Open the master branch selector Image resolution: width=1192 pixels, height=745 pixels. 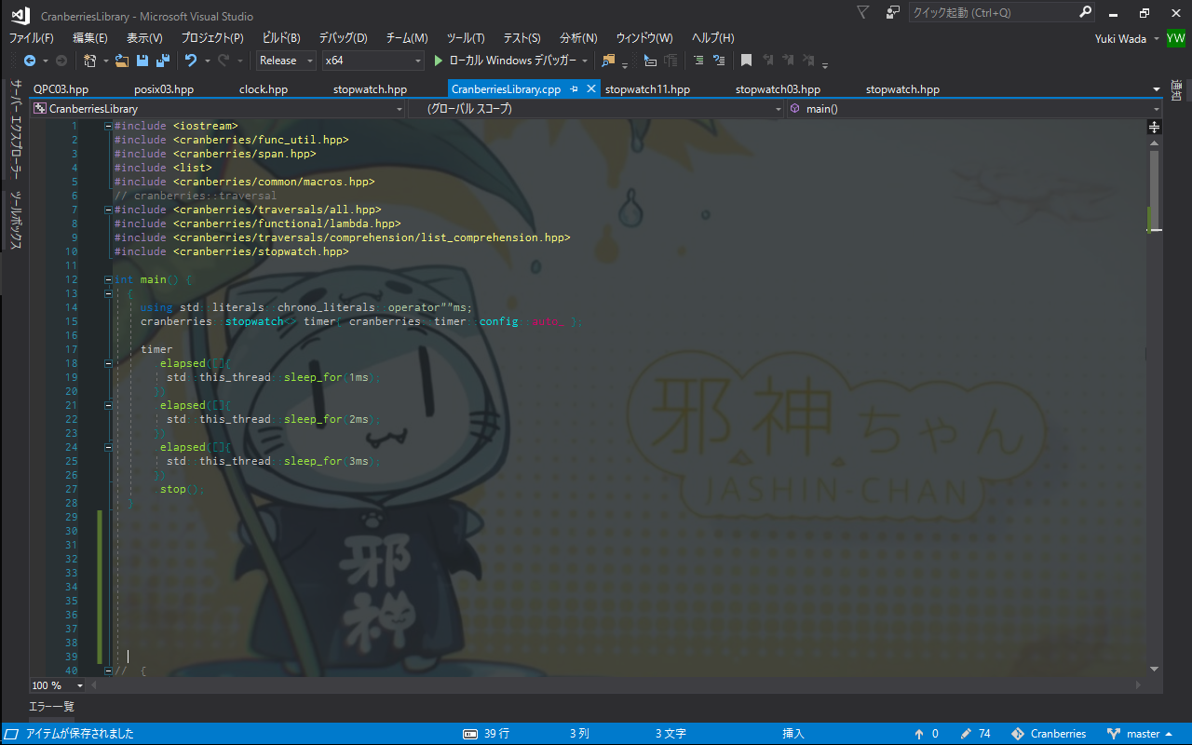pyautogui.click(x=1139, y=734)
